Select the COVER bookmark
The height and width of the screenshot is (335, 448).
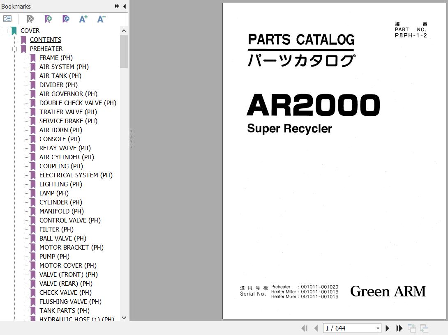coord(30,30)
